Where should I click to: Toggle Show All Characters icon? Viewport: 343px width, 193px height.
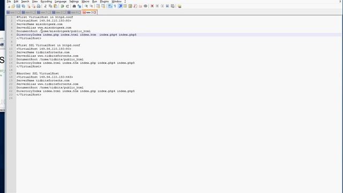(x=115, y=6)
